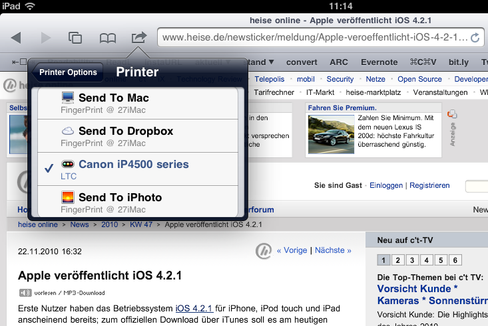Open Fahren Sie Premium ad headline

click(x=342, y=108)
